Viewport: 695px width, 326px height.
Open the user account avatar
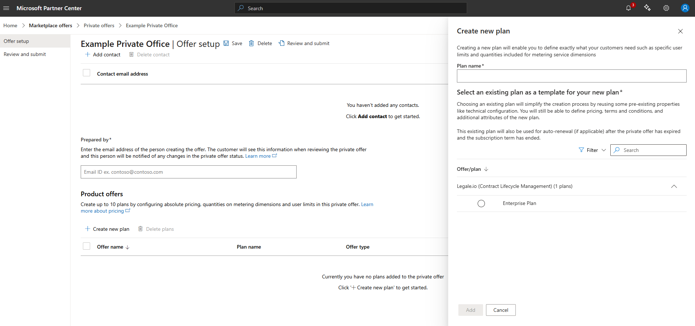(685, 8)
